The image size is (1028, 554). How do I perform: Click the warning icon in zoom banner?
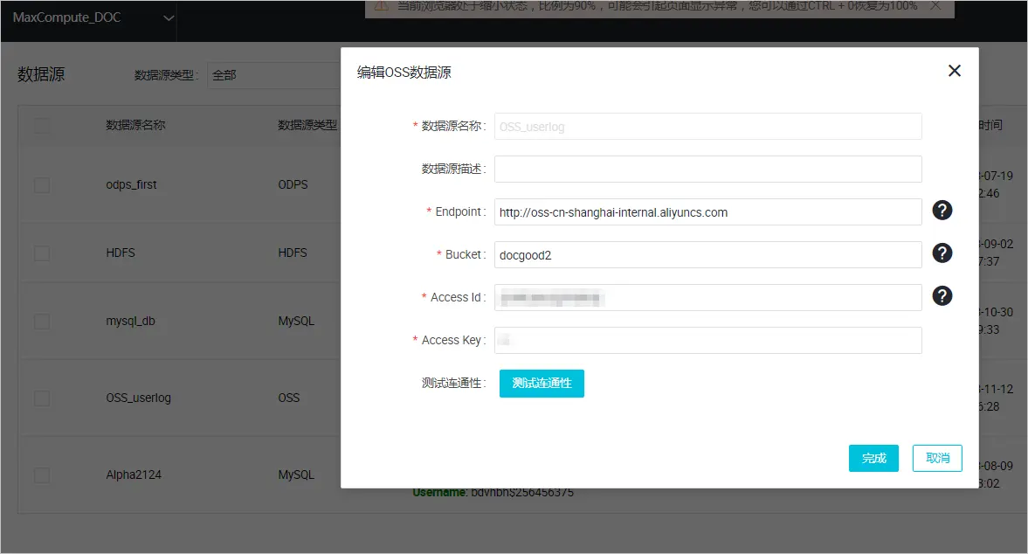click(382, 6)
